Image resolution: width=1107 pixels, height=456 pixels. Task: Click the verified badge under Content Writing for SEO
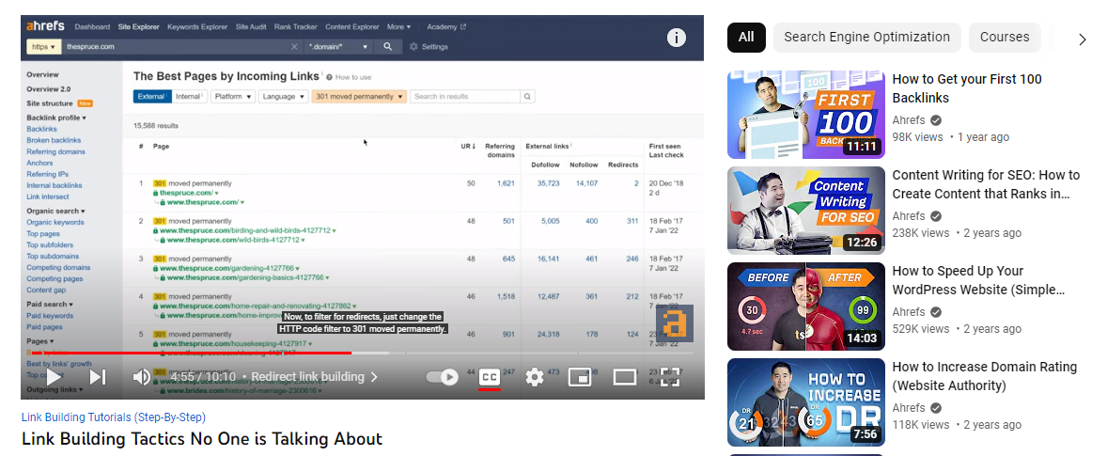[x=935, y=216]
